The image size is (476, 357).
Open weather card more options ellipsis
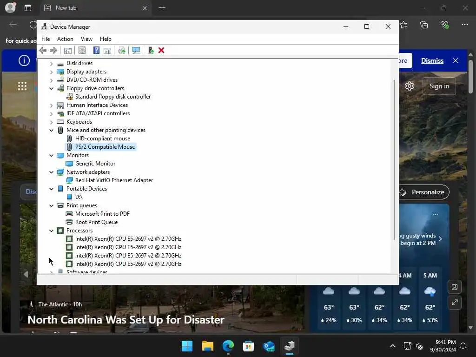point(436,215)
